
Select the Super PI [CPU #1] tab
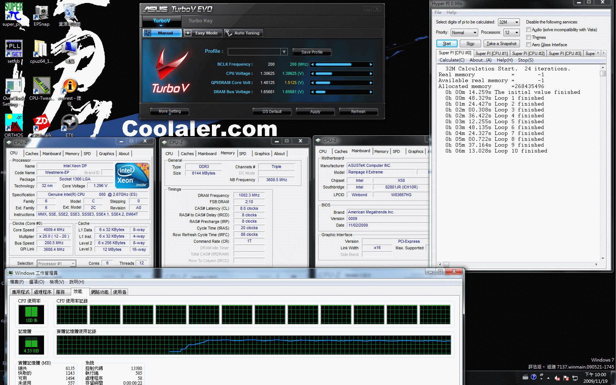492,53
